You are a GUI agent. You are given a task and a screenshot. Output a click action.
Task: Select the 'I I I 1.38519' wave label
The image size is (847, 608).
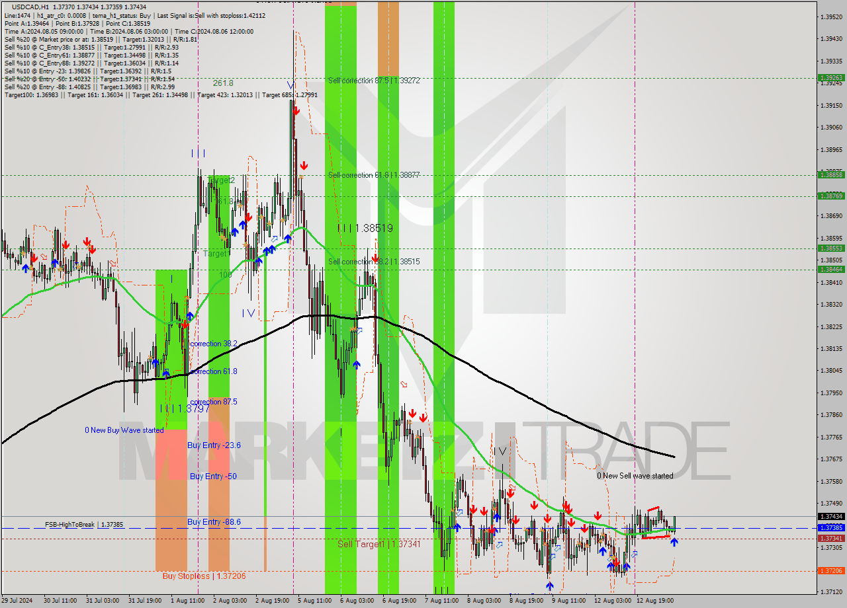click(365, 228)
